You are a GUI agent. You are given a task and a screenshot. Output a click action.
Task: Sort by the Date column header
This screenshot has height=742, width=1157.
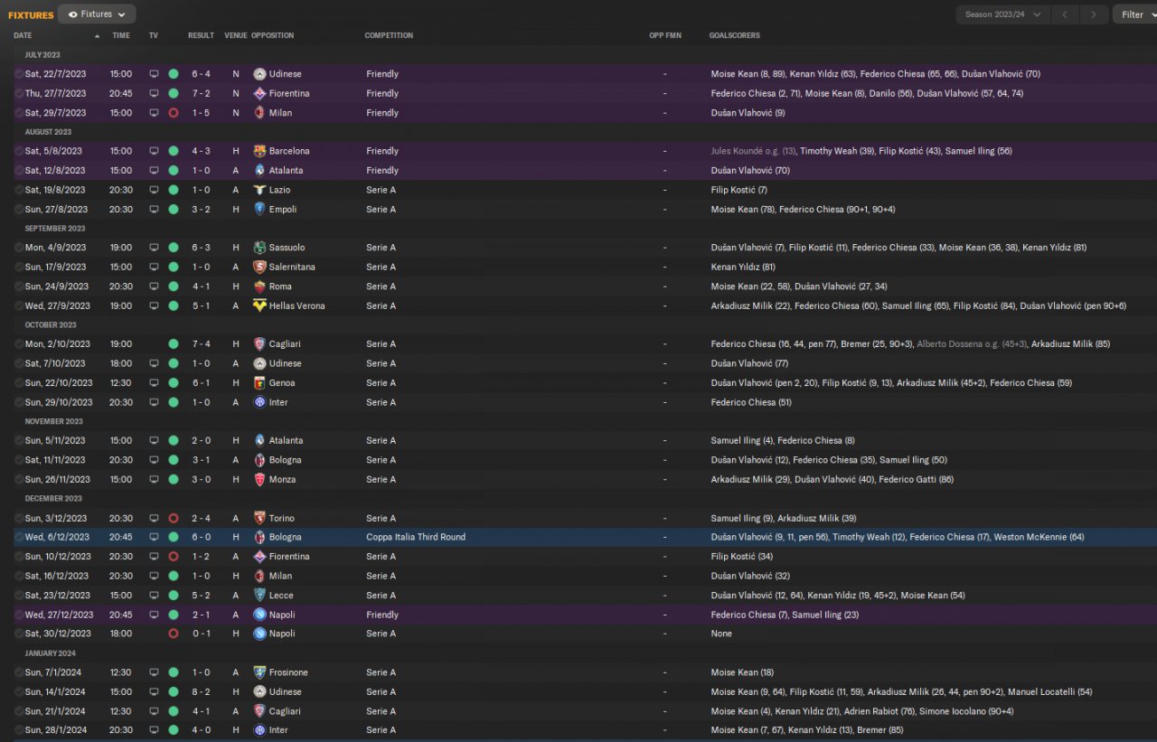[23, 35]
